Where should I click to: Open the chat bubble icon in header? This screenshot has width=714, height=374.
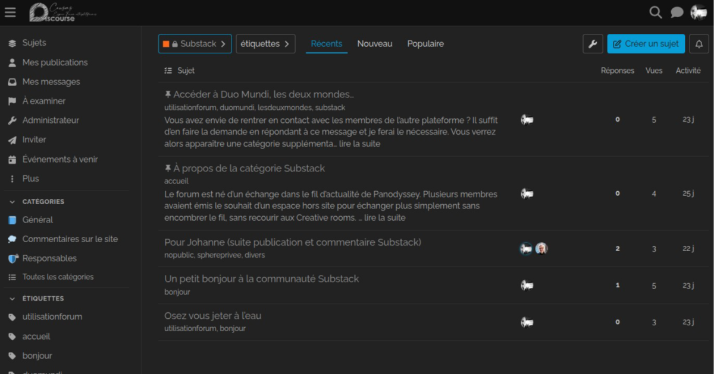(x=677, y=12)
